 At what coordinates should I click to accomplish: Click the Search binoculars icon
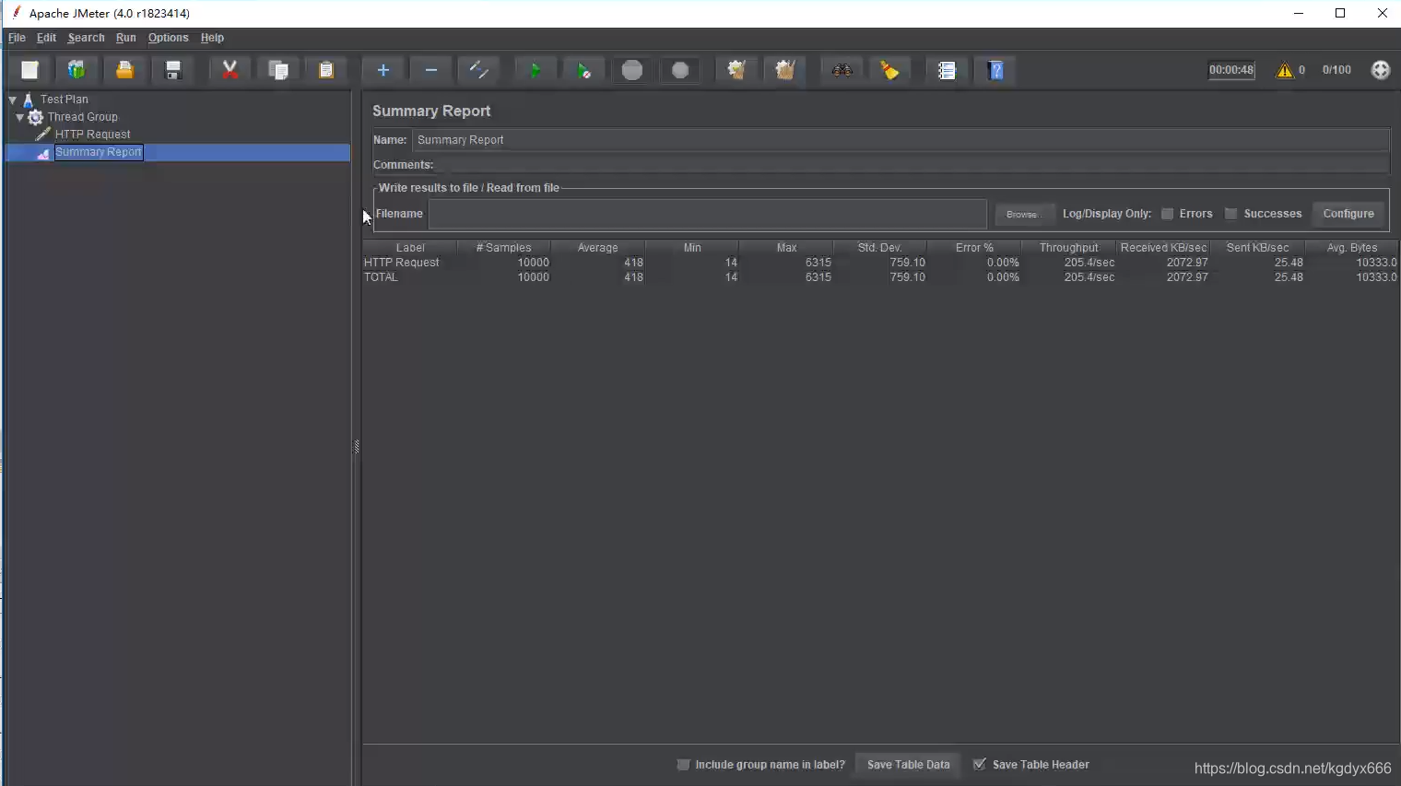(842, 70)
